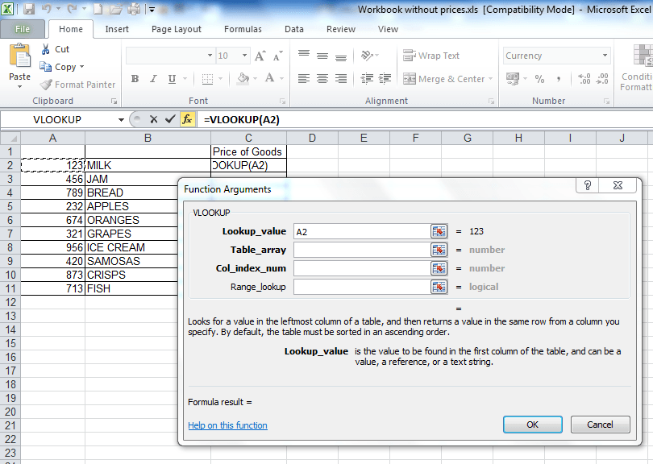Click the Insert Function fx icon
The width and height of the screenshot is (653, 464).
click(x=187, y=119)
